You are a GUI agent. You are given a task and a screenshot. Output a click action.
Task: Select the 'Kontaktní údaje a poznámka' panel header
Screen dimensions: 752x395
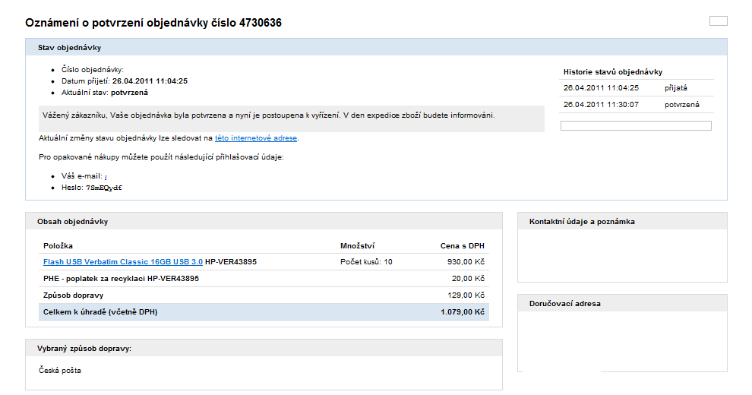tap(582, 222)
